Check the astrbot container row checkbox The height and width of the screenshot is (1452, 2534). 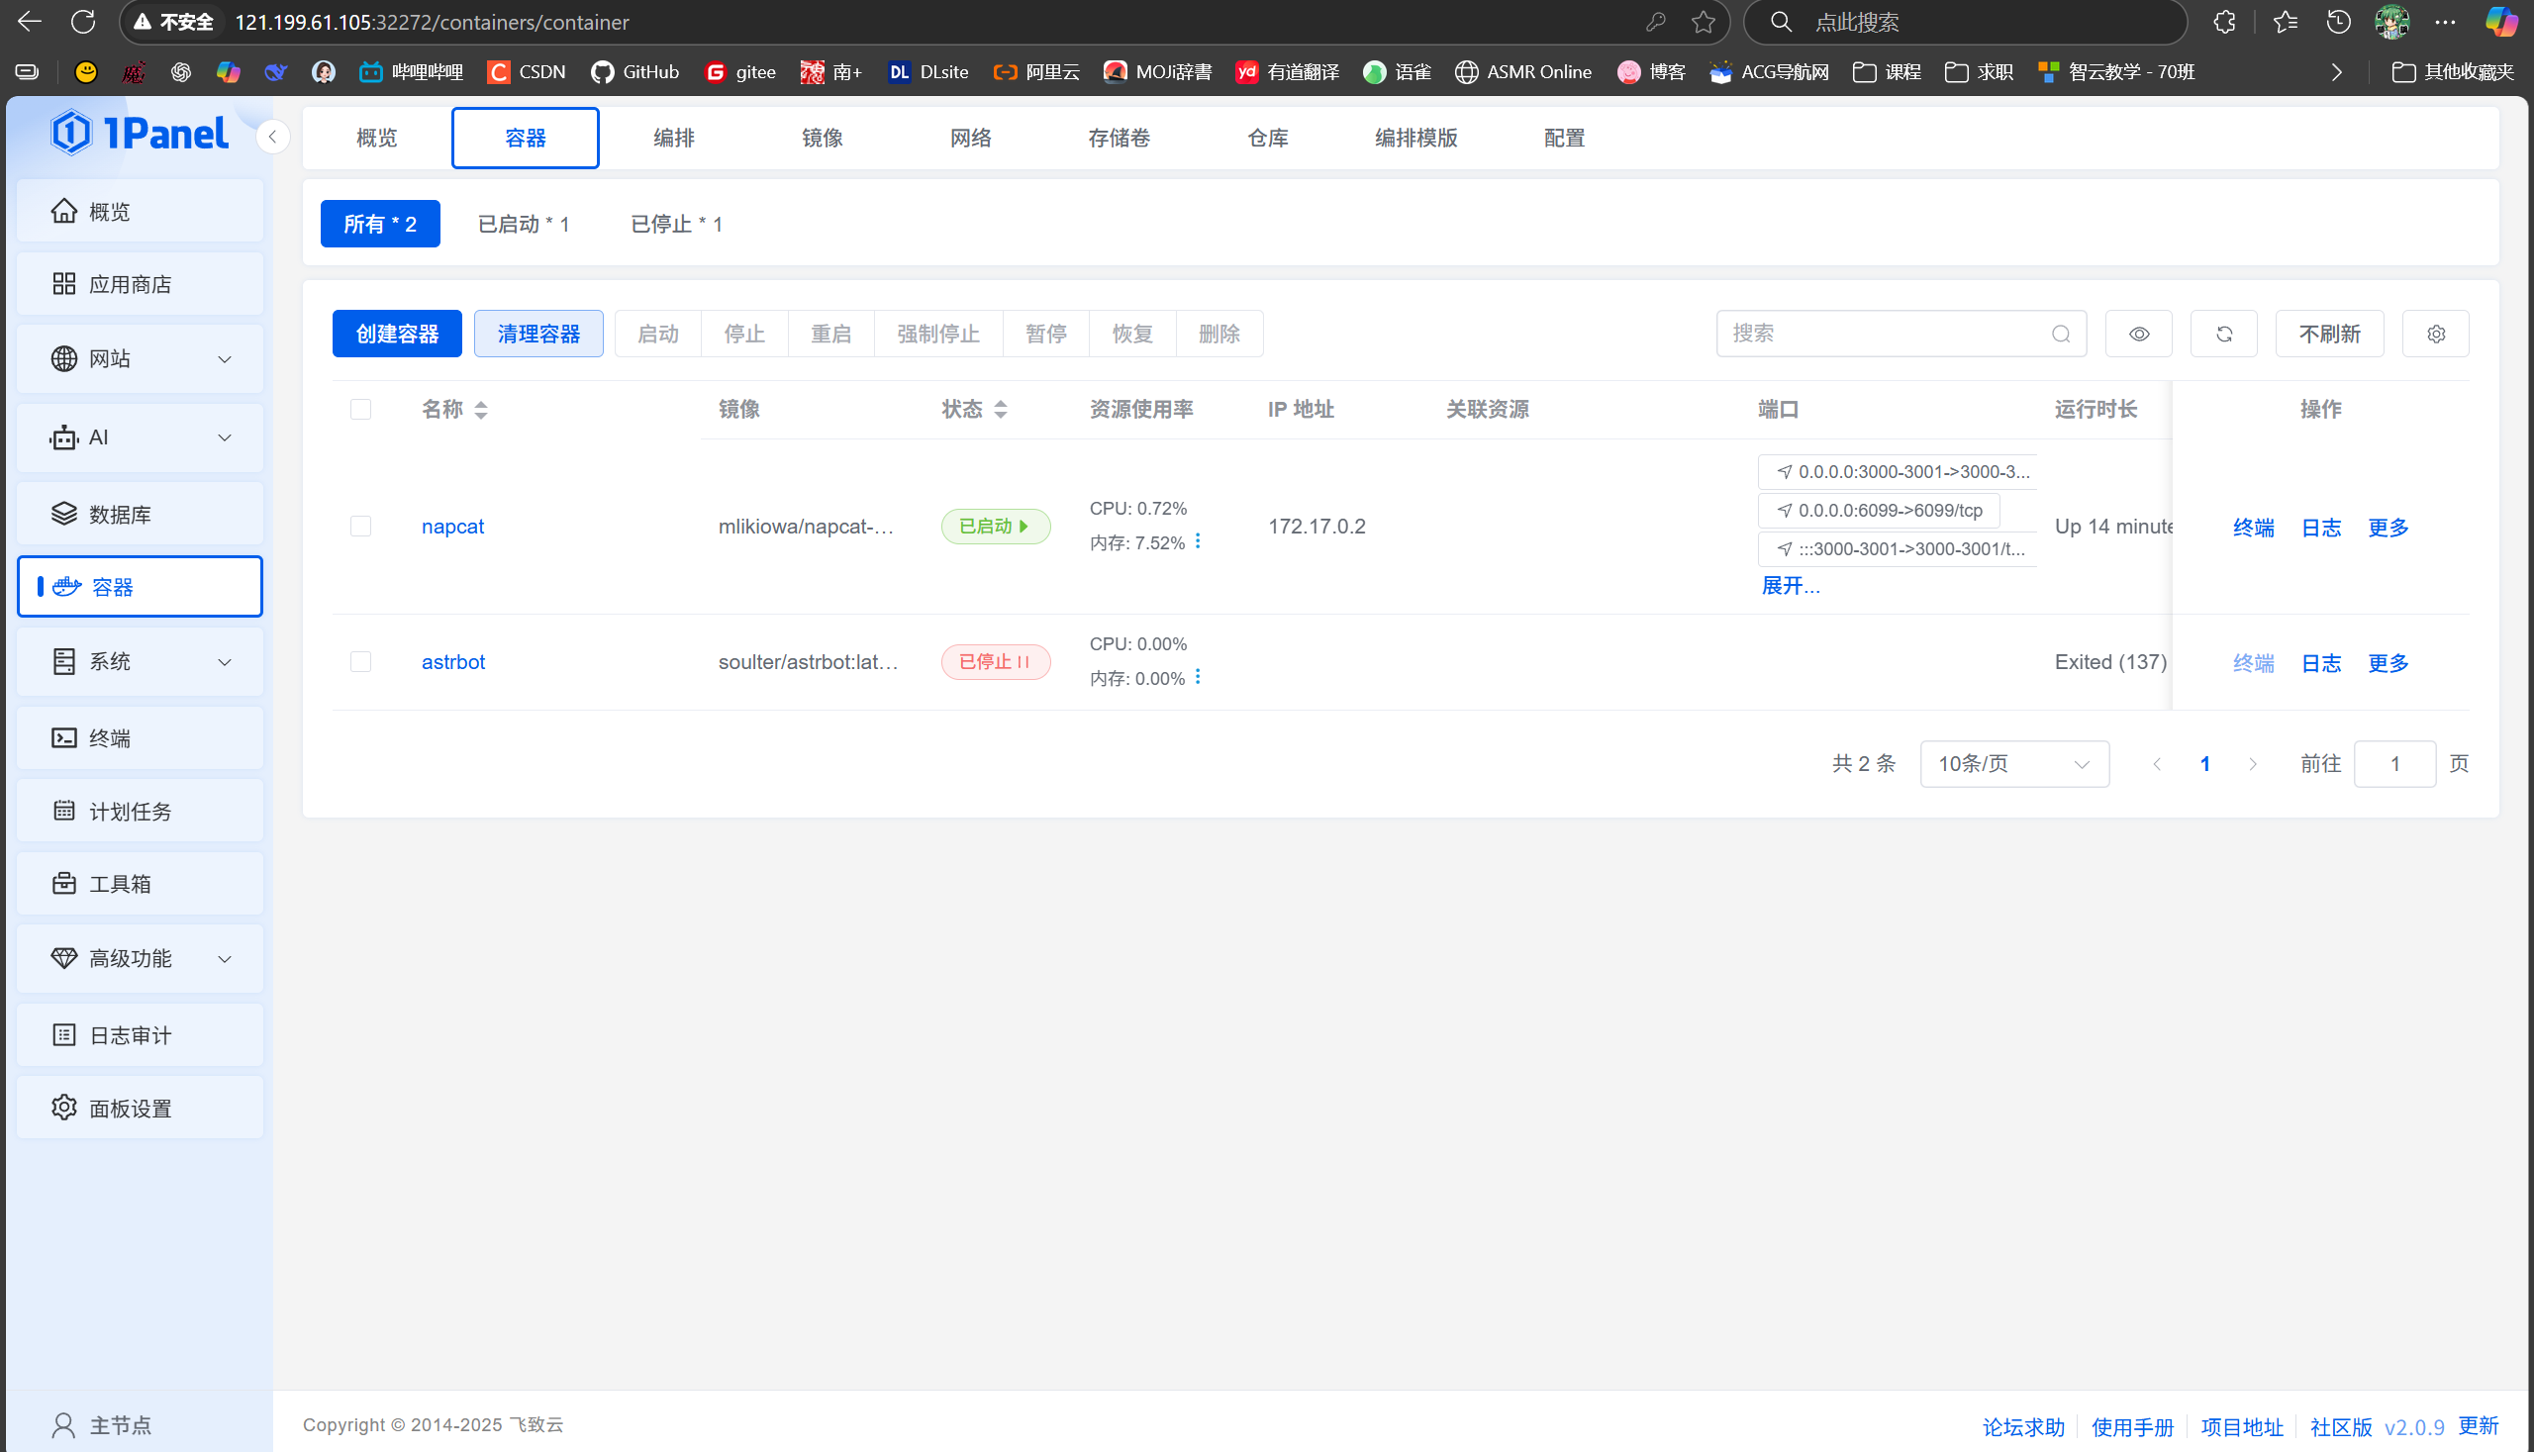pyautogui.click(x=360, y=661)
